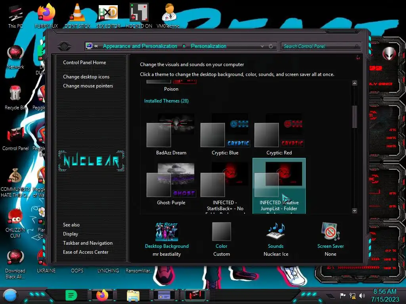The height and width of the screenshot is (304, 406).
Task: Open Screen Saver settings
Action: [x=330, y=239]
